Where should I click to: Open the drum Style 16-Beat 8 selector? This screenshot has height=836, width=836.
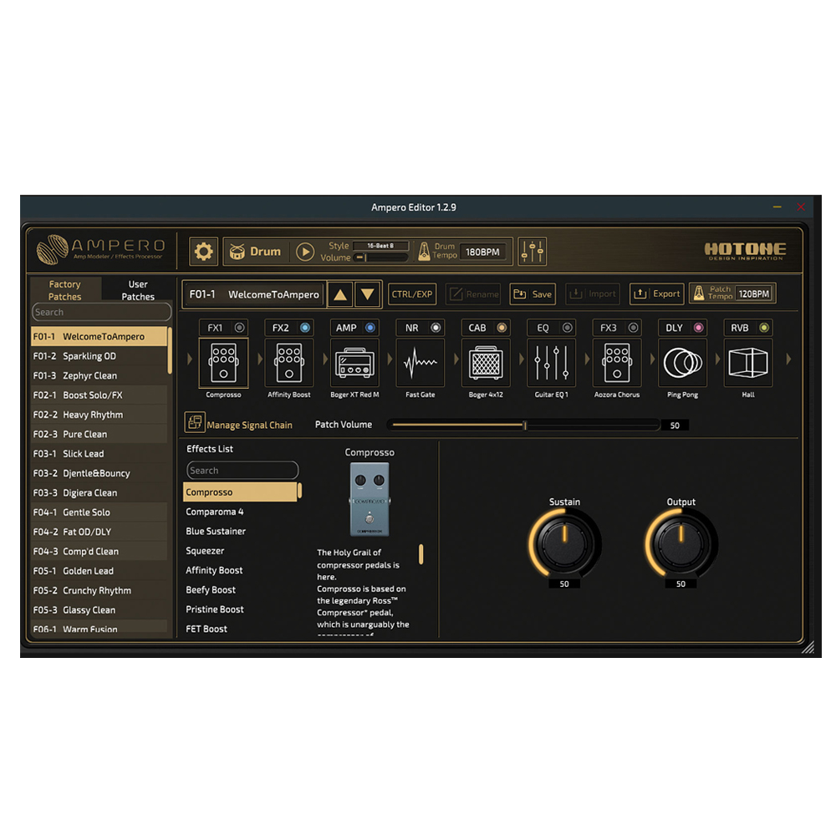click(x=380, y=246)
